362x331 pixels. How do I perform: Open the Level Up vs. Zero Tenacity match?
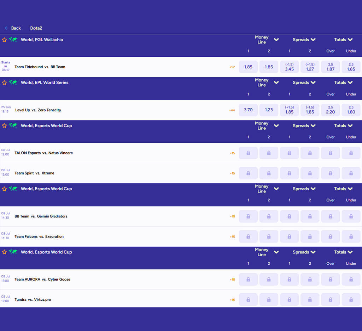(38, 110)
